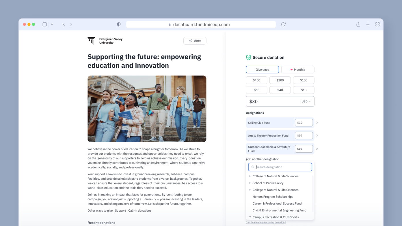Viewport: 402px width, 226px height.
Task: Expand the College of Natural & Life Sciences entry
Action: 250,176
